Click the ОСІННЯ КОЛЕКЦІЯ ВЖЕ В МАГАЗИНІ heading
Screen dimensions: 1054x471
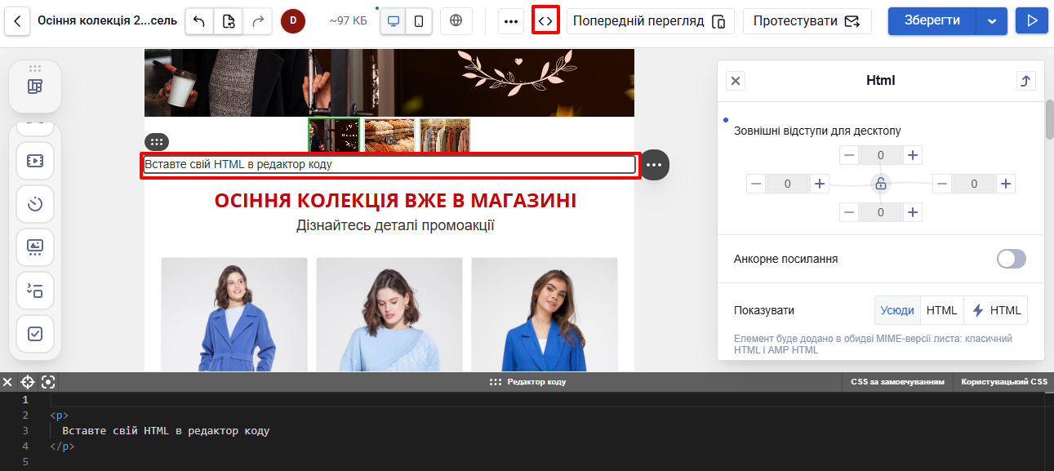[x=395, y=201]
